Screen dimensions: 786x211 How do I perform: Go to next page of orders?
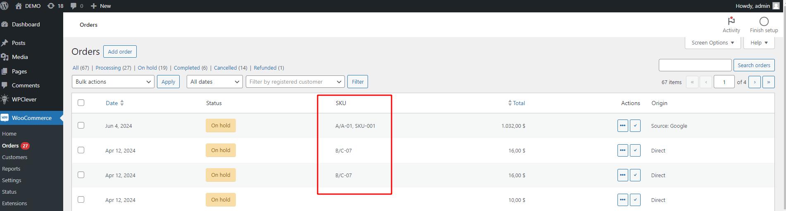coord(755,82)
